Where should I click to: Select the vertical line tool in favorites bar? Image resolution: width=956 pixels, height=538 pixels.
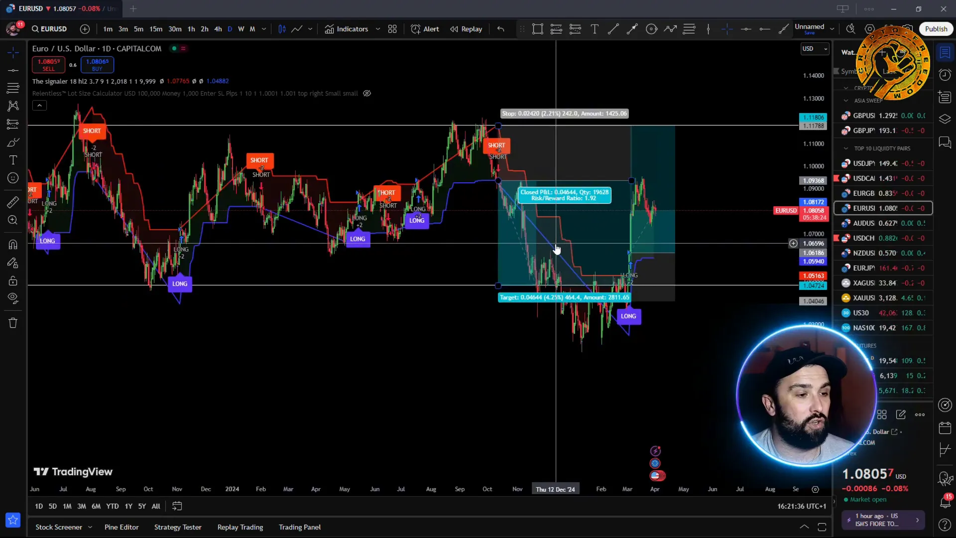coord(708,29)
